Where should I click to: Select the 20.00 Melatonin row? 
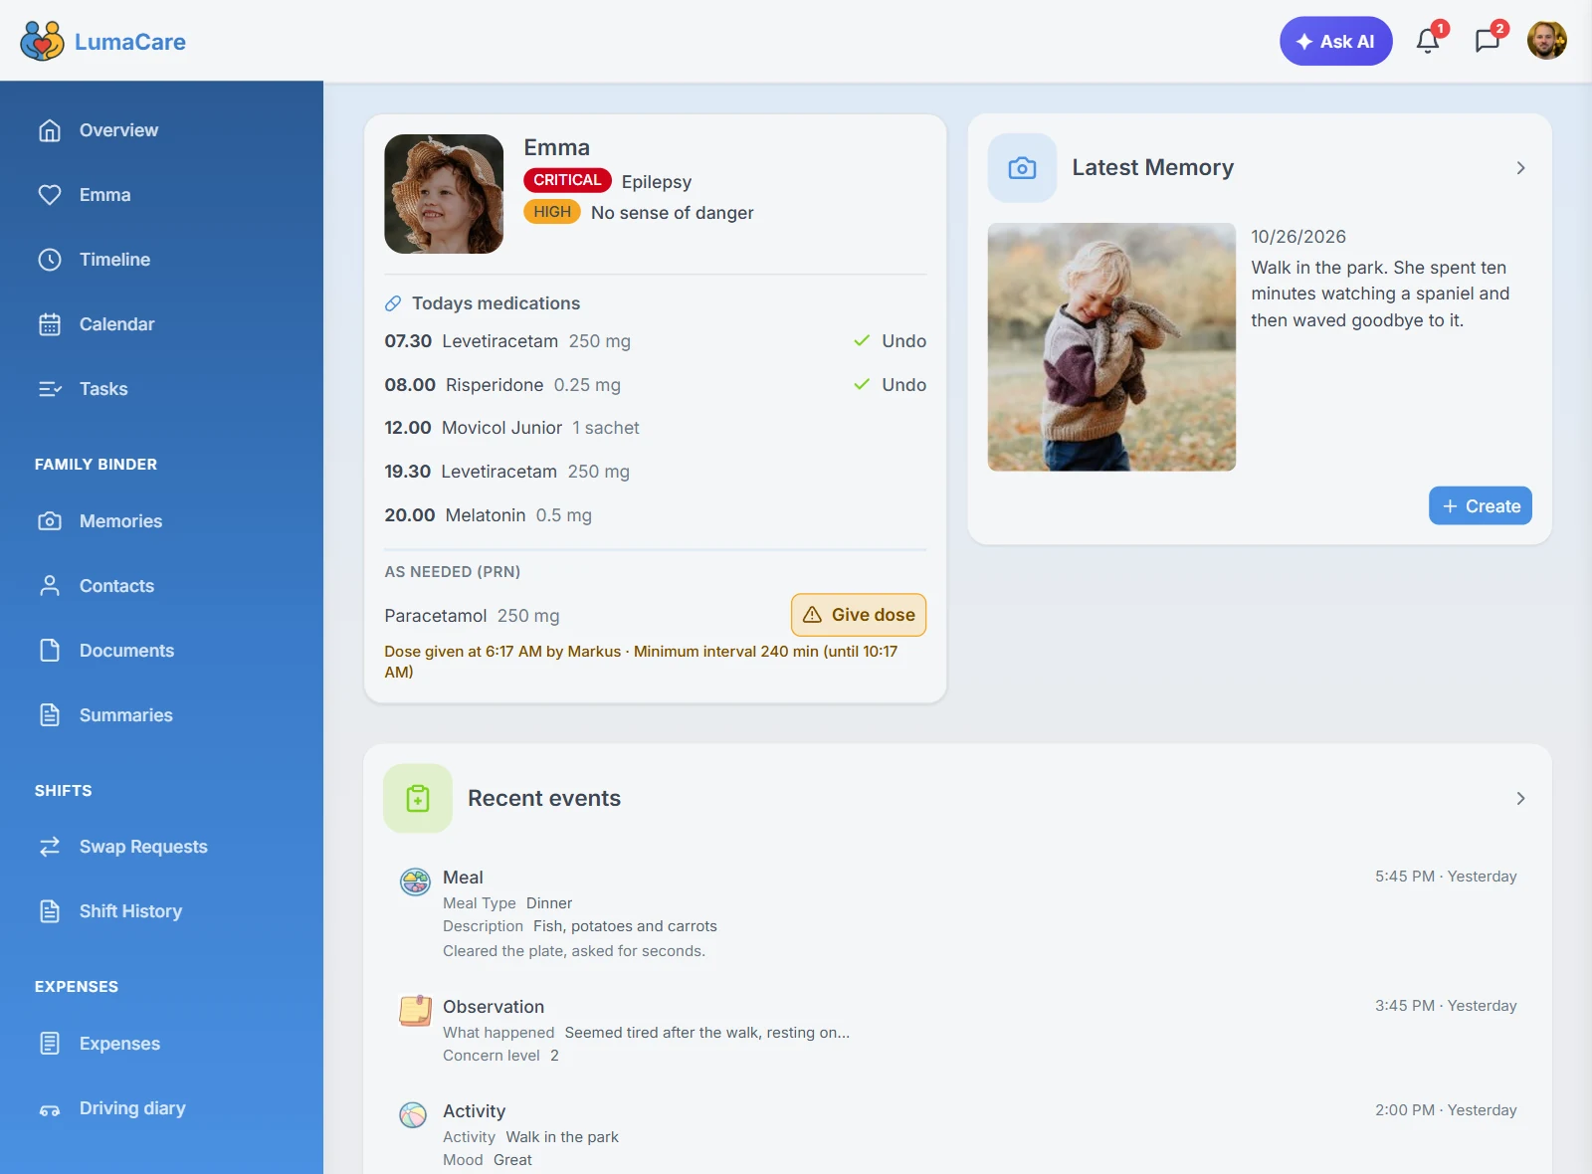click(x=656, y=515)
